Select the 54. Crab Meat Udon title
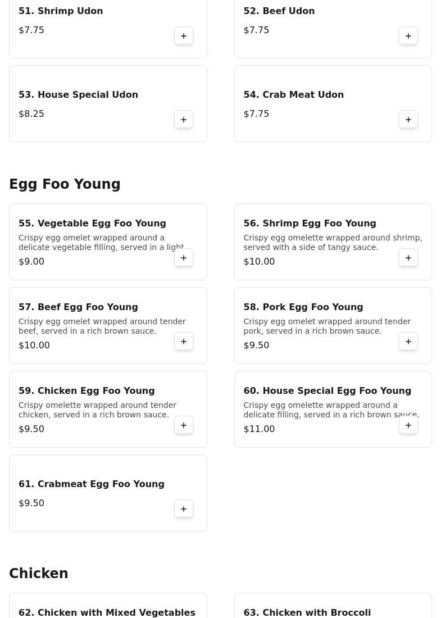Viewport: 441px width, 618px height. click(294, 94)
